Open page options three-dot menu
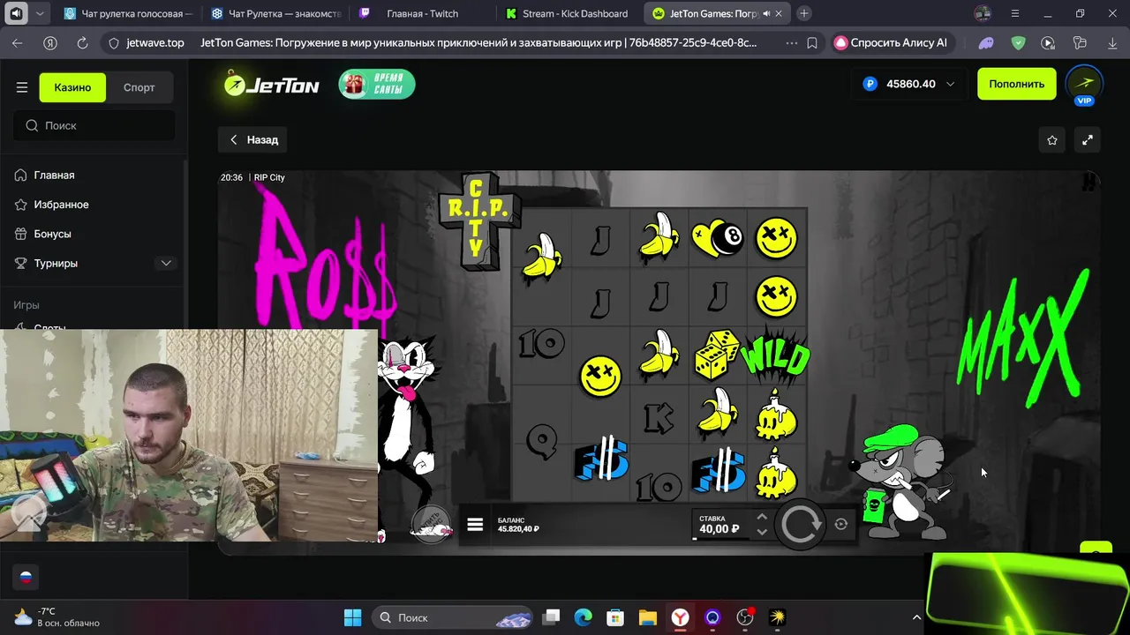Screen dimensions: 1130x635 (x=790, y=42)
